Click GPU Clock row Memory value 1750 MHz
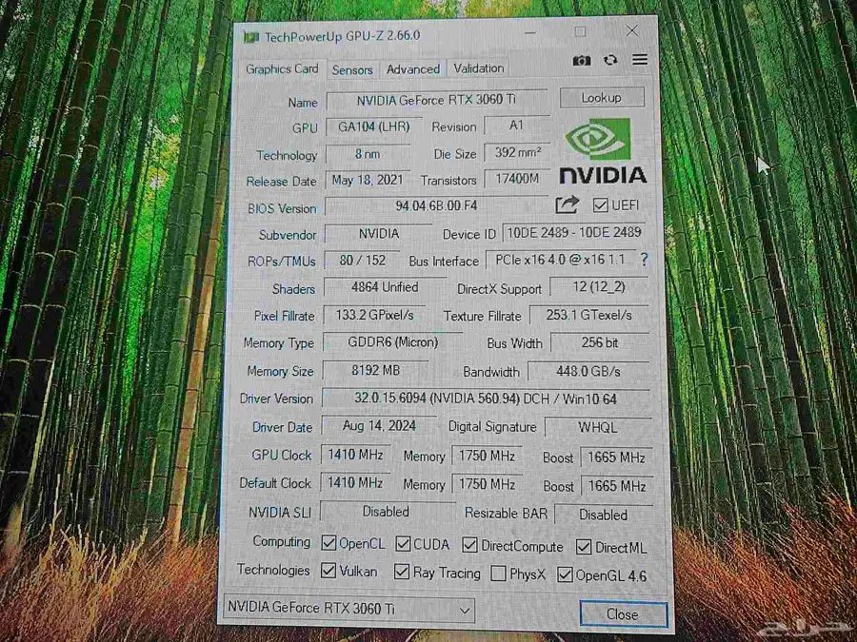Image resolution: width=857 pixels, height=642 pixels. point(487,457)
